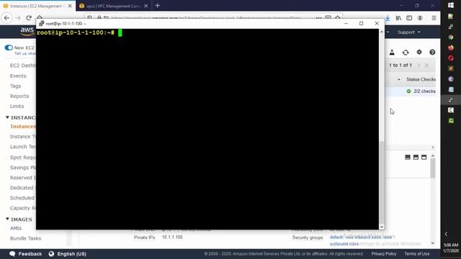
Task: Open the Firefox library icon
Action: [398, 18]
